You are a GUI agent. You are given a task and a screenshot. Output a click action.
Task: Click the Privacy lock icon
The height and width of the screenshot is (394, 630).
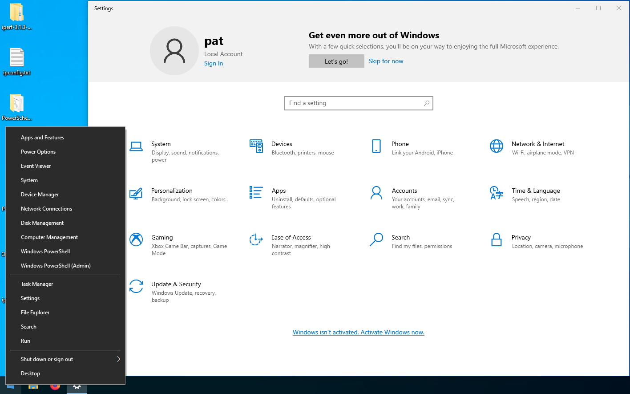point(497,240)
